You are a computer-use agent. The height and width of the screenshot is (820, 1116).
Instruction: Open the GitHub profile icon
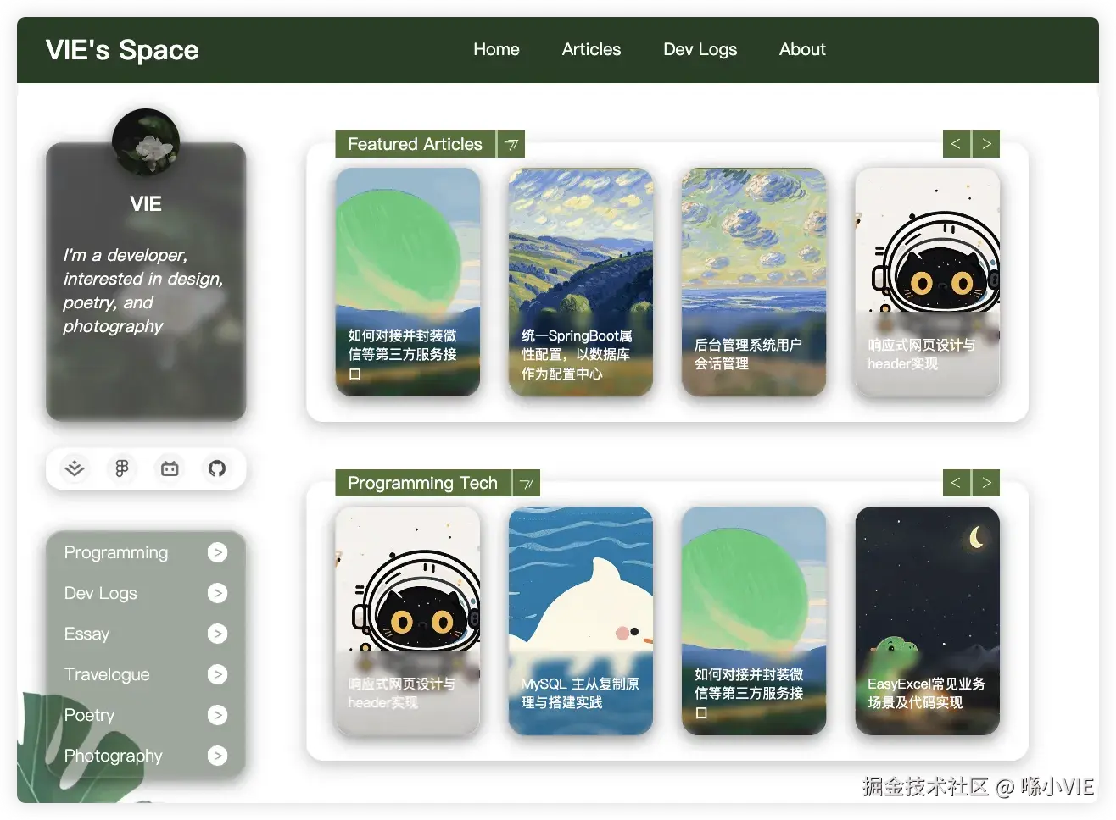(217, 468)
